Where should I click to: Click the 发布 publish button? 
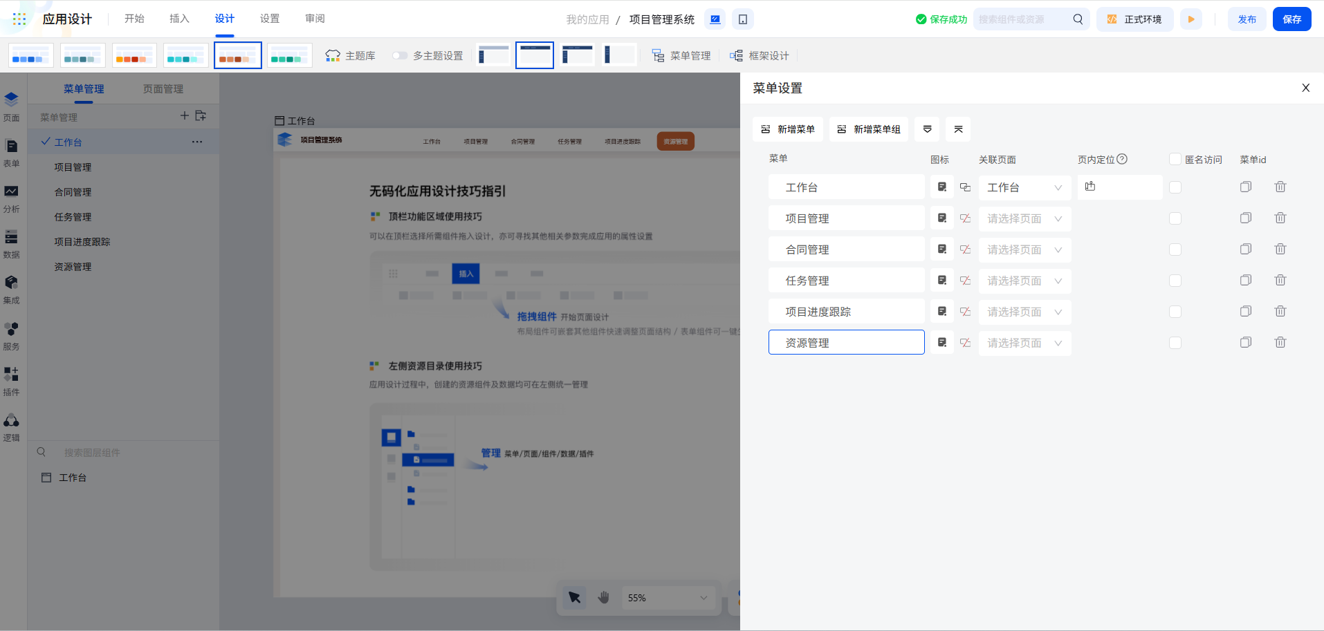click(x=1247, y=19)
